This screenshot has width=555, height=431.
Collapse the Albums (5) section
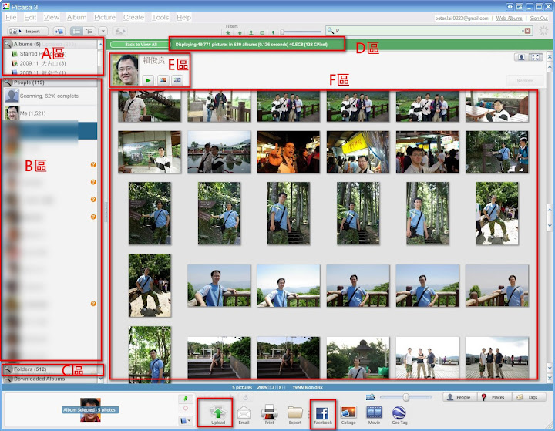50,44
